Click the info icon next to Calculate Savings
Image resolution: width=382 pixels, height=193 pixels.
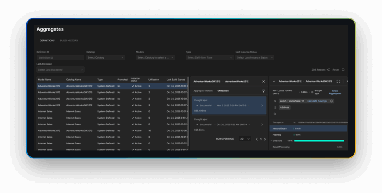331,101
